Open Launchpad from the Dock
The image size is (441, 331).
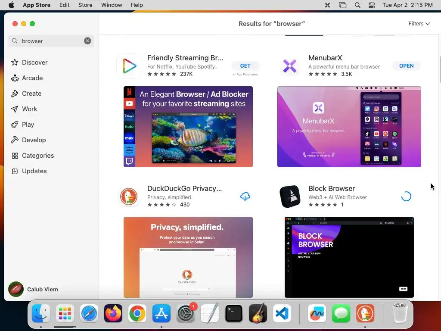(65, 314)
